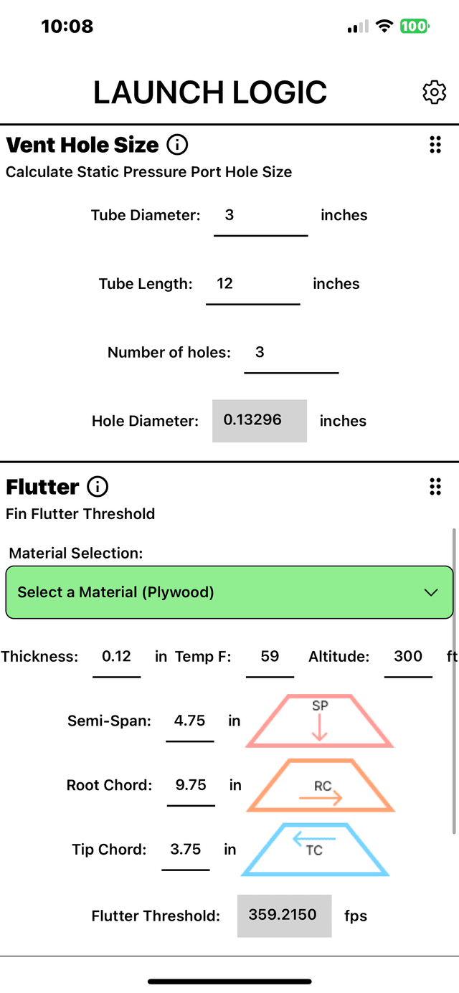Open the Select a Material dropdown
Viewport: 459px width, 993px height.
[229, 592]
